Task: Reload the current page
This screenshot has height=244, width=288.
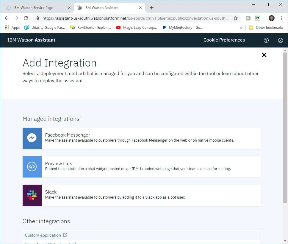Action: (26, 18)
